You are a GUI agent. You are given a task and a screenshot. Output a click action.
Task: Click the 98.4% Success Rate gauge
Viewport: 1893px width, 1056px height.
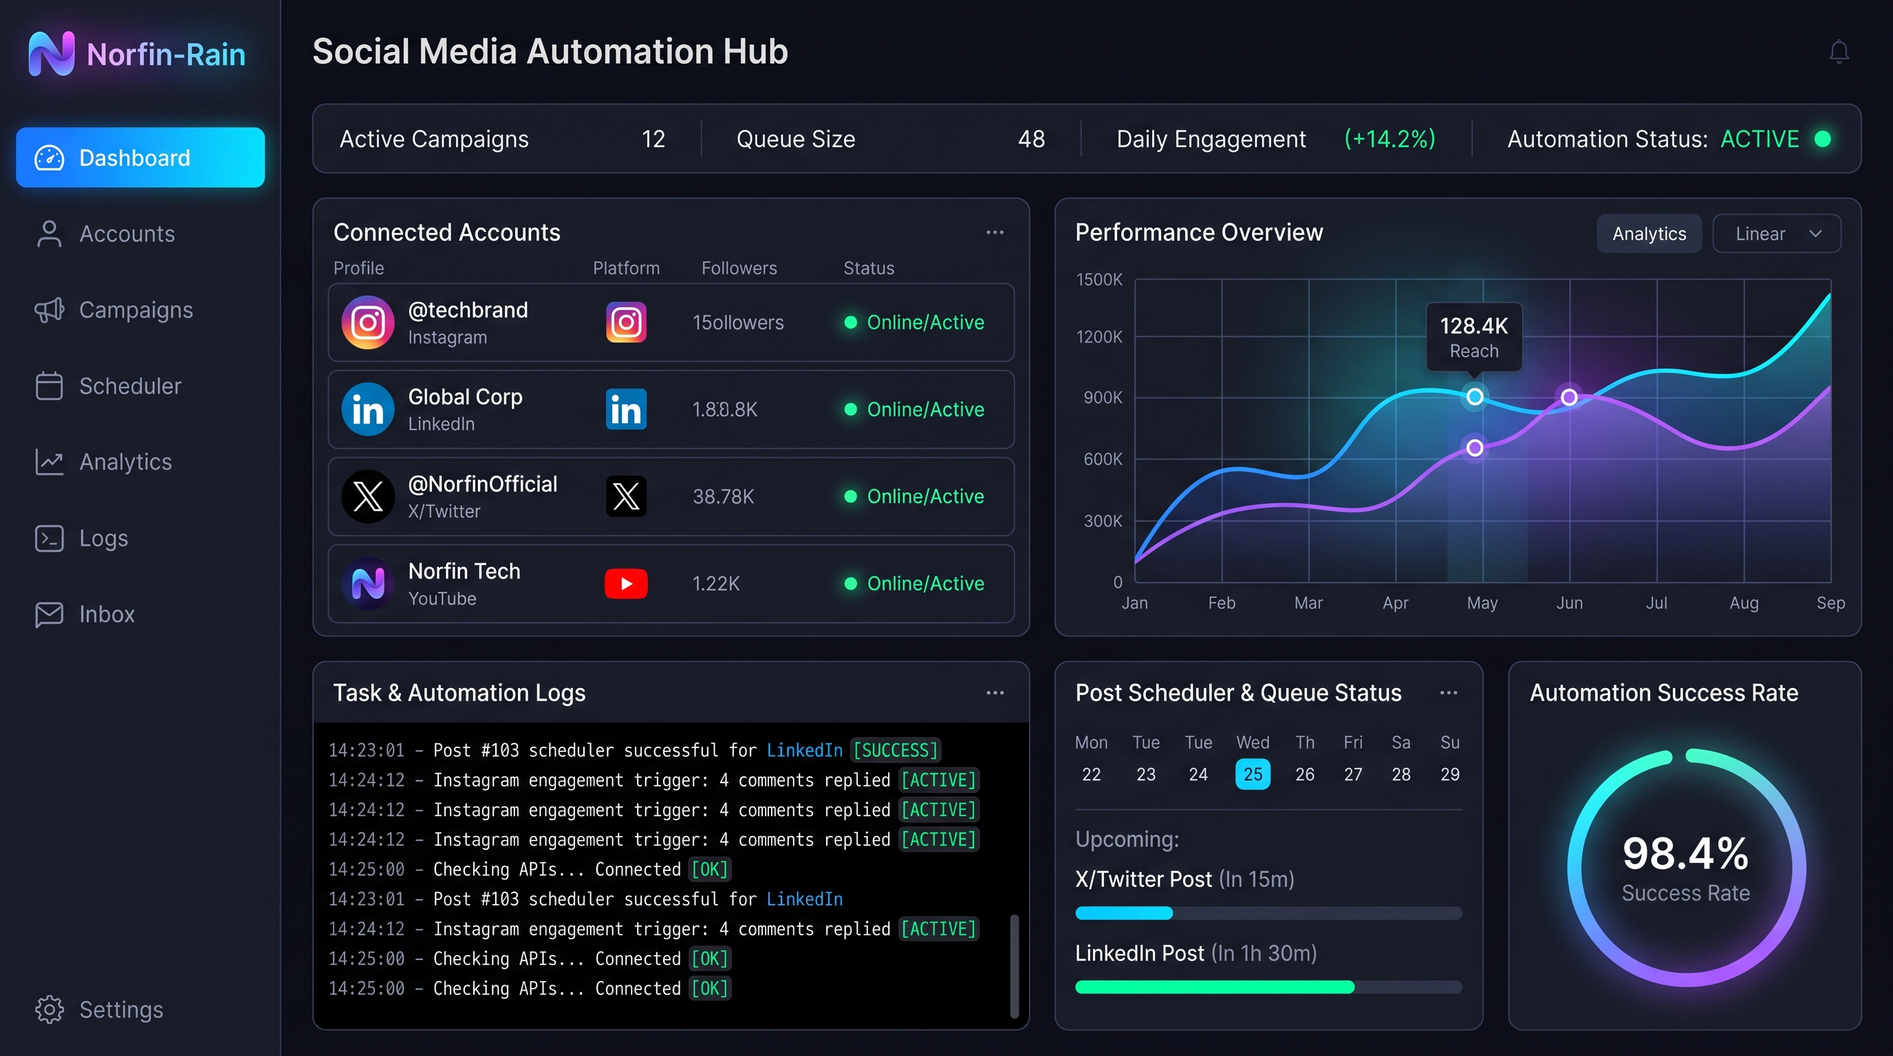point(1686,867)
